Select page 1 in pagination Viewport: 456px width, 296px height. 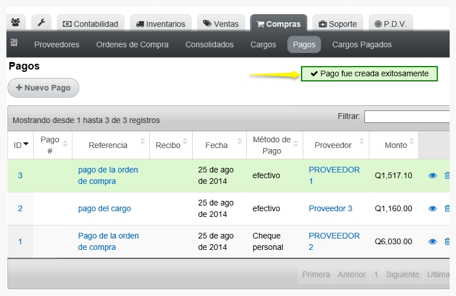pos(376,274)
